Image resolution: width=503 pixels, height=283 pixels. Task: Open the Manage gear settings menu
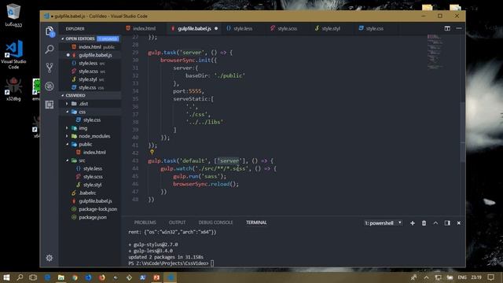tap(49, 258)
